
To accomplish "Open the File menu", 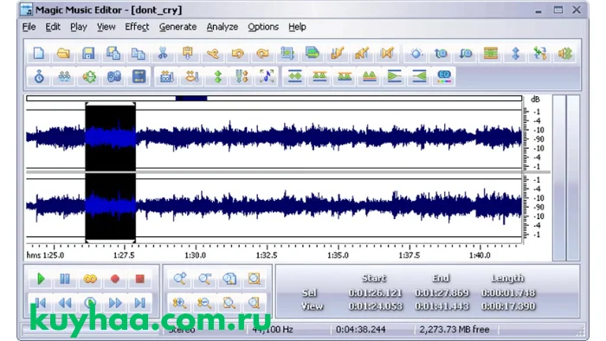I will pyautogui.click(x=29, y=27).
